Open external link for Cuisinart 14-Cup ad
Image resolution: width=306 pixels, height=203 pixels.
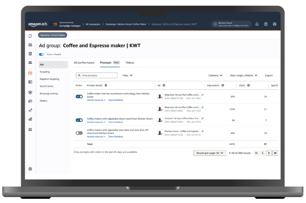point(202,119)
